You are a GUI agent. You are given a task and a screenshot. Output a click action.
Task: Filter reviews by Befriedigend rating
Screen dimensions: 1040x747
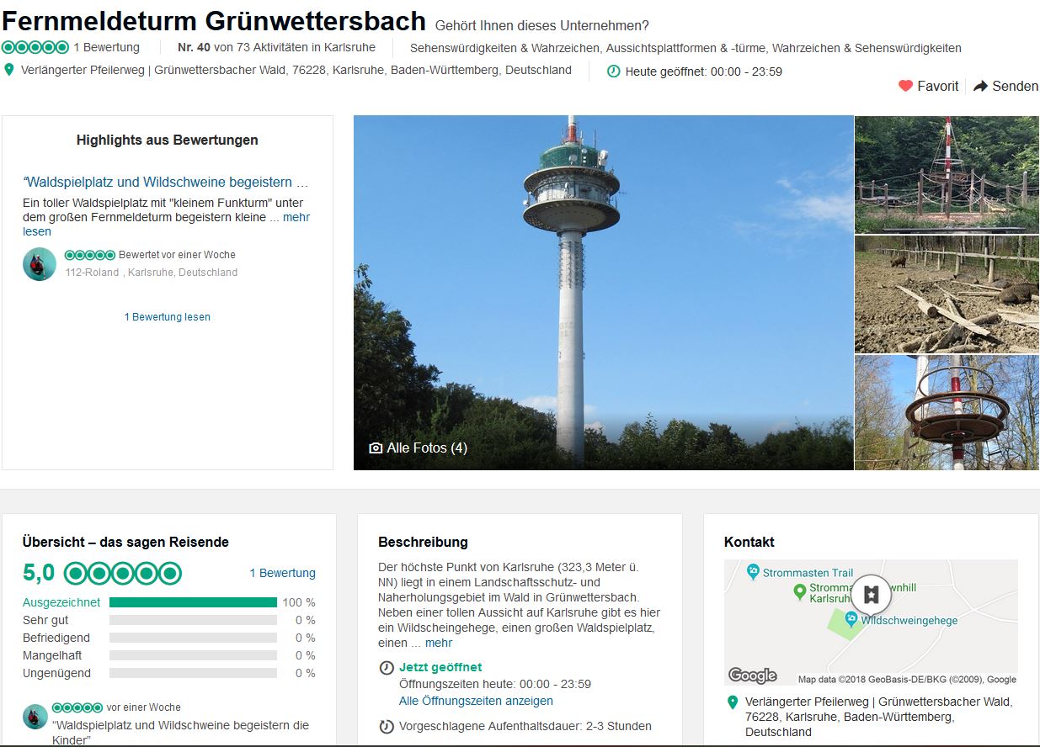click(x=56, y=638)
